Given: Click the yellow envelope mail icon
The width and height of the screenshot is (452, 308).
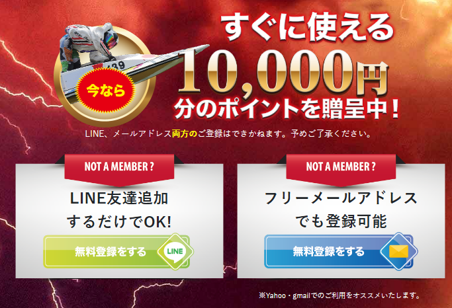Looking at the screenshot, I should (398, 252).
